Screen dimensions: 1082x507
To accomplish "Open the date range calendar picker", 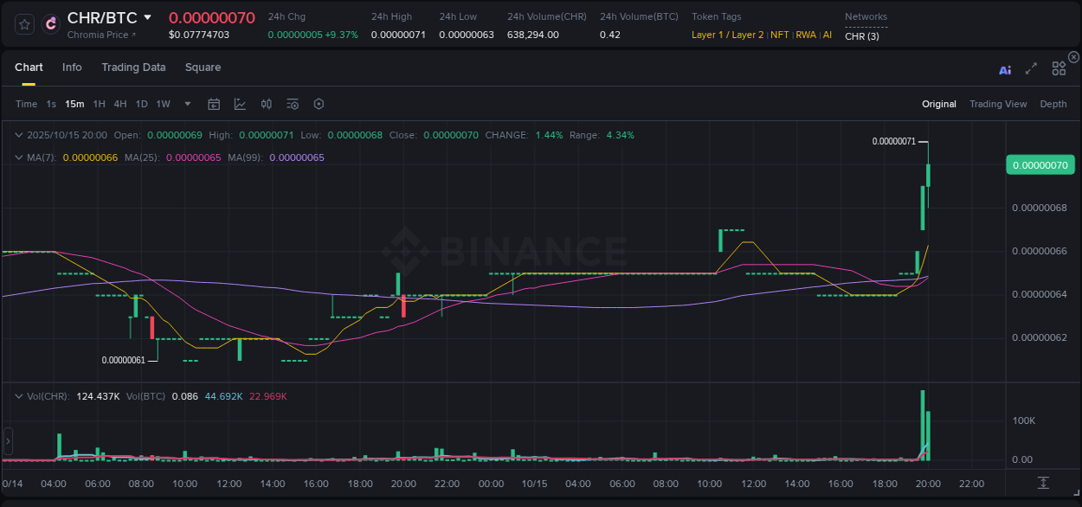I will pyautogui.click(x=214, y=104).
